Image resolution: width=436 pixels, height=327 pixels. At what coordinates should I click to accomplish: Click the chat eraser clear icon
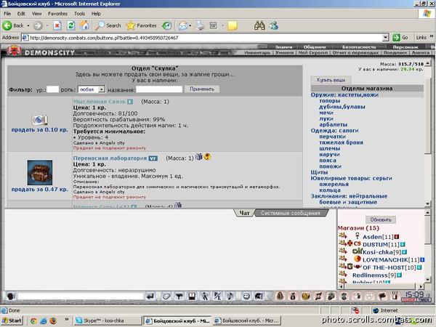coord(166,296)
